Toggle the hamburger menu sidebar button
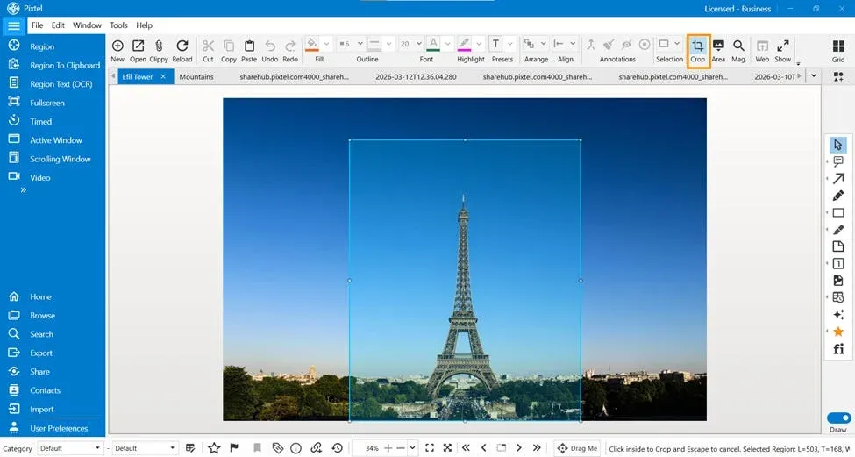The width and height of the screenshot is (855, 457). (14, 25)
